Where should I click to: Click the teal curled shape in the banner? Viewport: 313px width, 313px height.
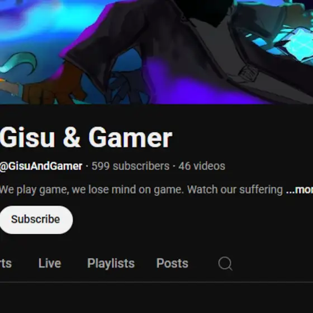(19, 62)
